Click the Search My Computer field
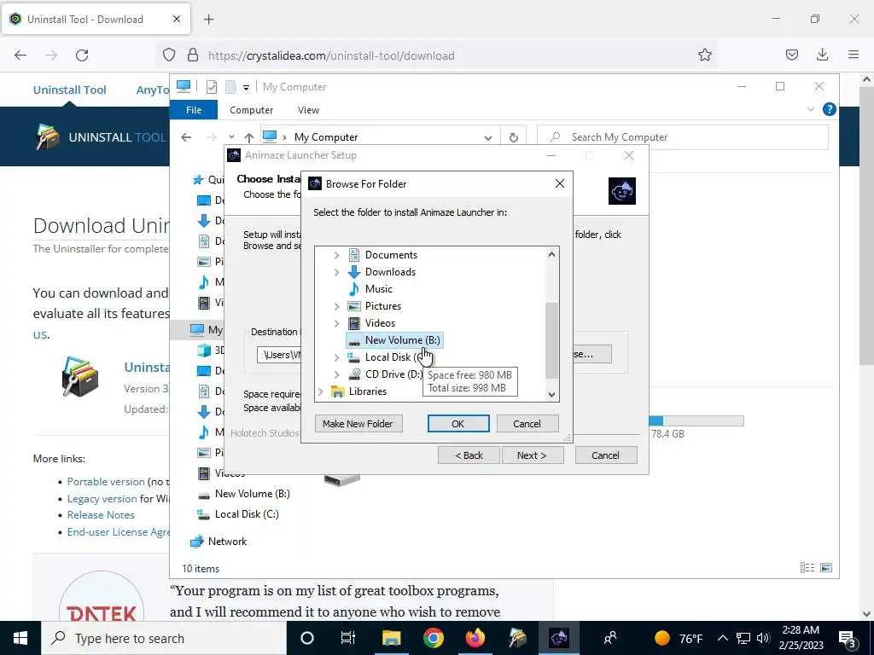 click(x=682, y=137)
